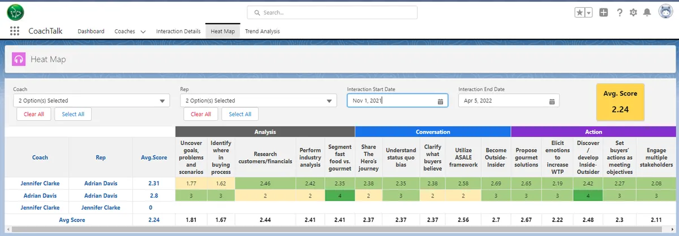The image size is (679, 236).
Task: Open the Favorites star icon
Action: [x=580, y=12]
